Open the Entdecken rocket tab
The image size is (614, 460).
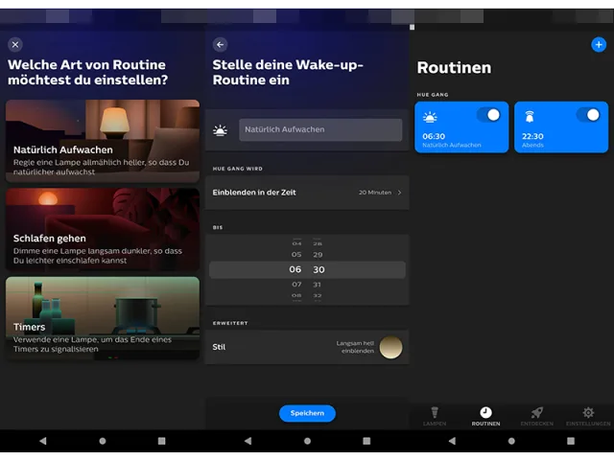537,413
